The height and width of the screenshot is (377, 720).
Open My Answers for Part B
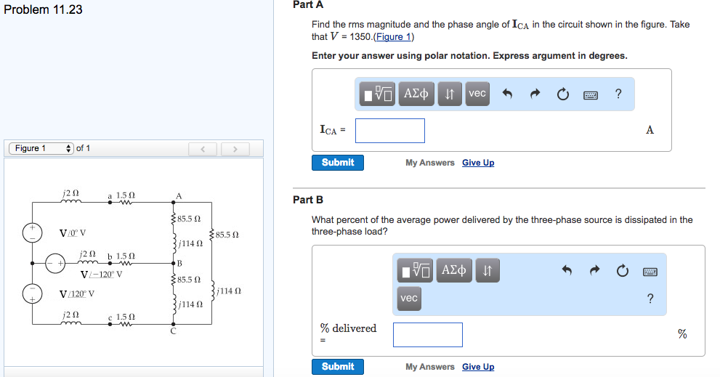tap(430, 367)
